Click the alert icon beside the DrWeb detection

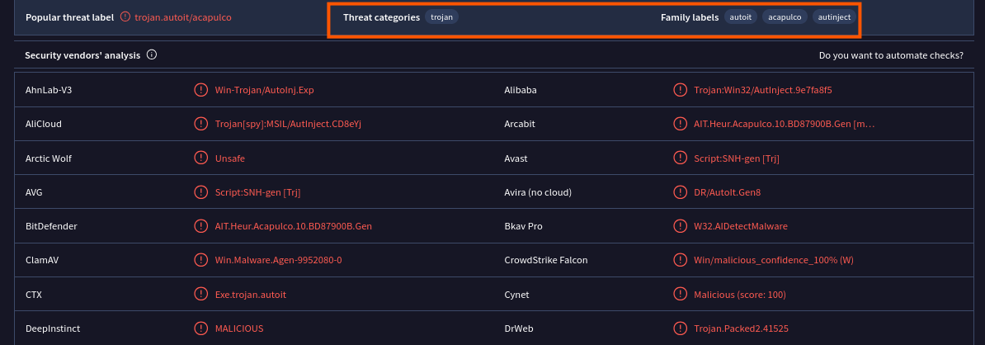680,328
